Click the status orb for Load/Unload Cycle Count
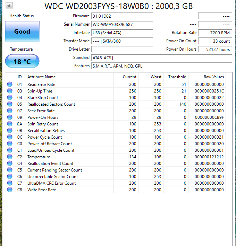 (x=10, y=150)
